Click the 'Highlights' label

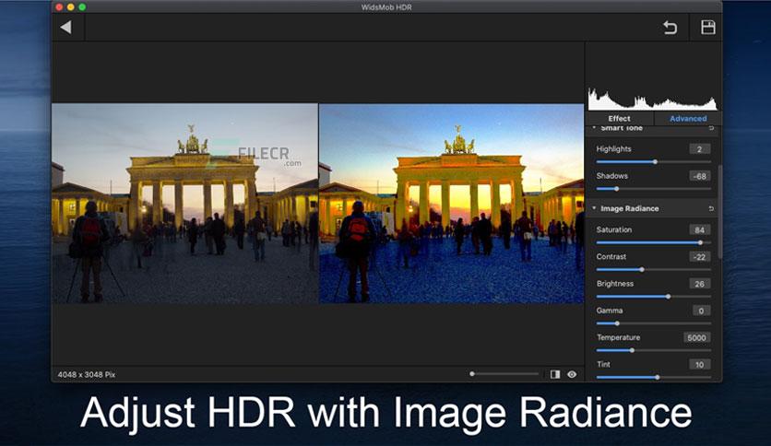tap(613, 149)
